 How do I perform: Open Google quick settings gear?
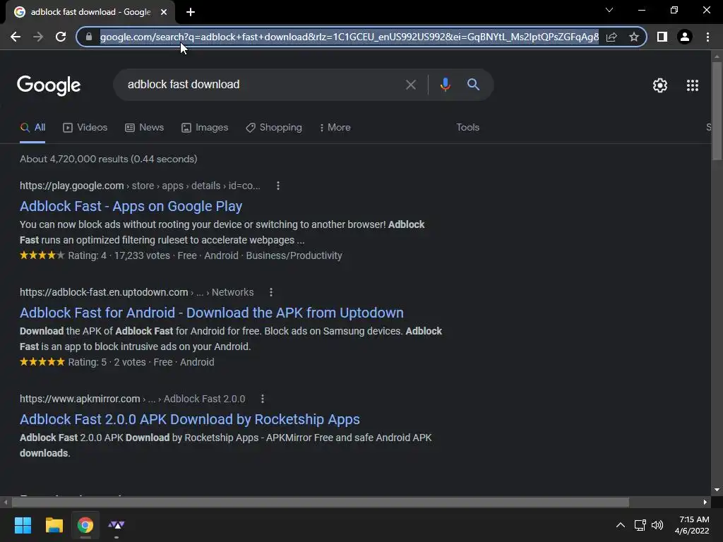(660, 85)
